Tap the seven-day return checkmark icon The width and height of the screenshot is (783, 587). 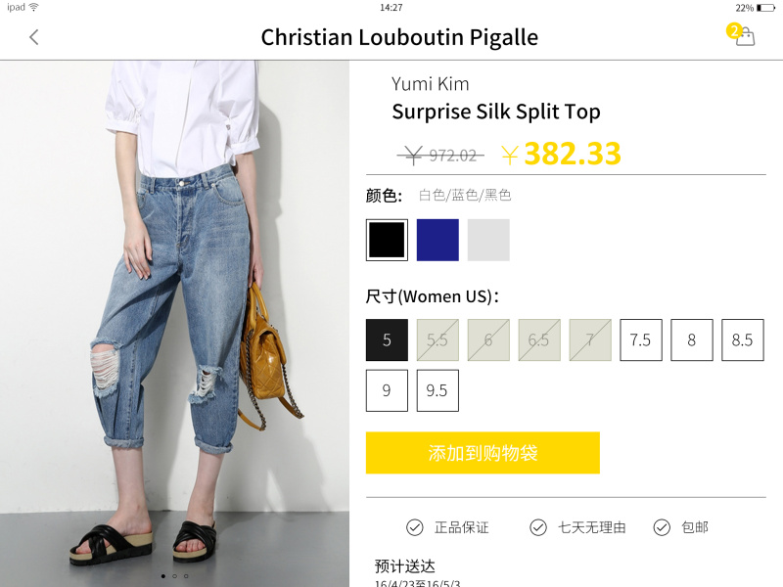pyautogui.click(x=538, y=527)
